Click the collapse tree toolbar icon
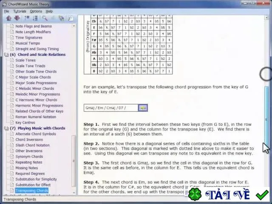Viewport: 272px width, 204px height. [x=27, y=18]
